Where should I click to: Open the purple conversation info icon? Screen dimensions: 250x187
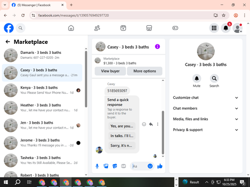pyautogui.click(x=157, y=46)
